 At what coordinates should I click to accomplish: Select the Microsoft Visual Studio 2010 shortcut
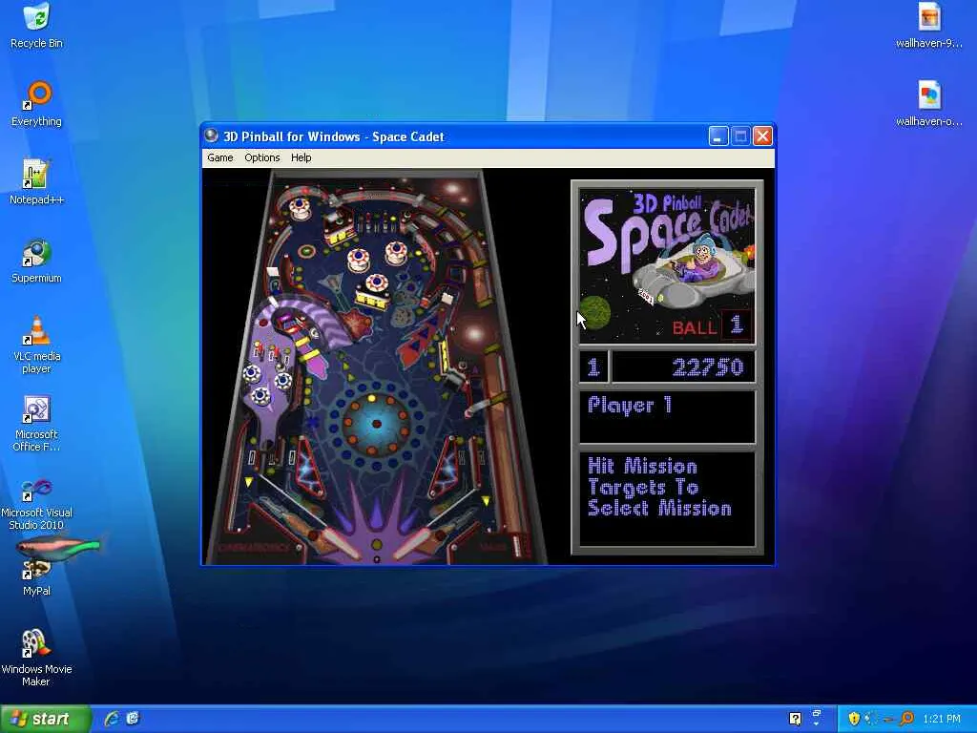click(x=37, y=504)
